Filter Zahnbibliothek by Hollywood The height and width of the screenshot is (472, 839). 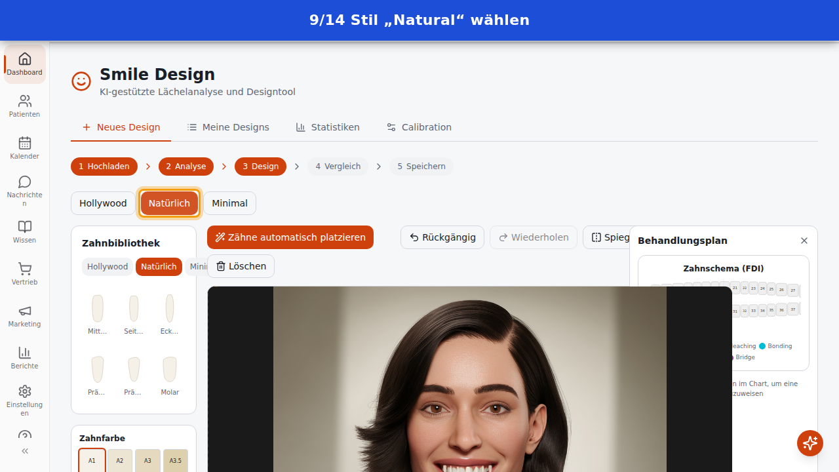107,267
